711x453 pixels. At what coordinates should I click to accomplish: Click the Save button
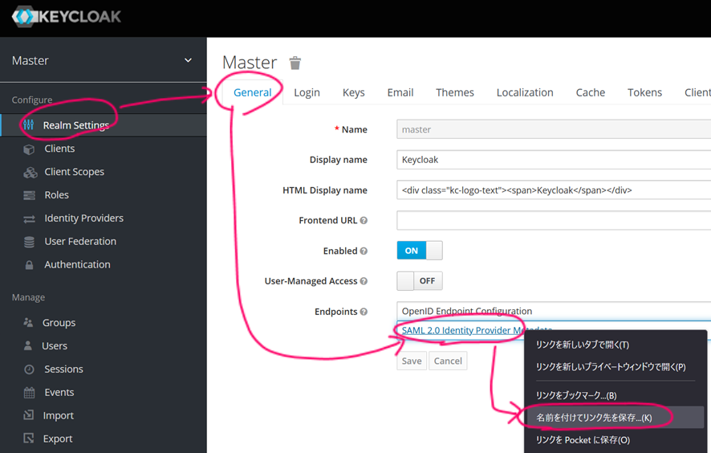(412, 361)
